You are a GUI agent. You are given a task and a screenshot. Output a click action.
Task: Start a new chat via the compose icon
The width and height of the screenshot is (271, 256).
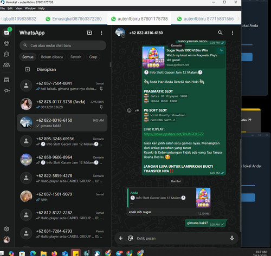[x=89, y=32]
